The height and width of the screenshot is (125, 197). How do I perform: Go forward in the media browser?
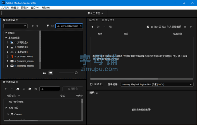point(37,26)
